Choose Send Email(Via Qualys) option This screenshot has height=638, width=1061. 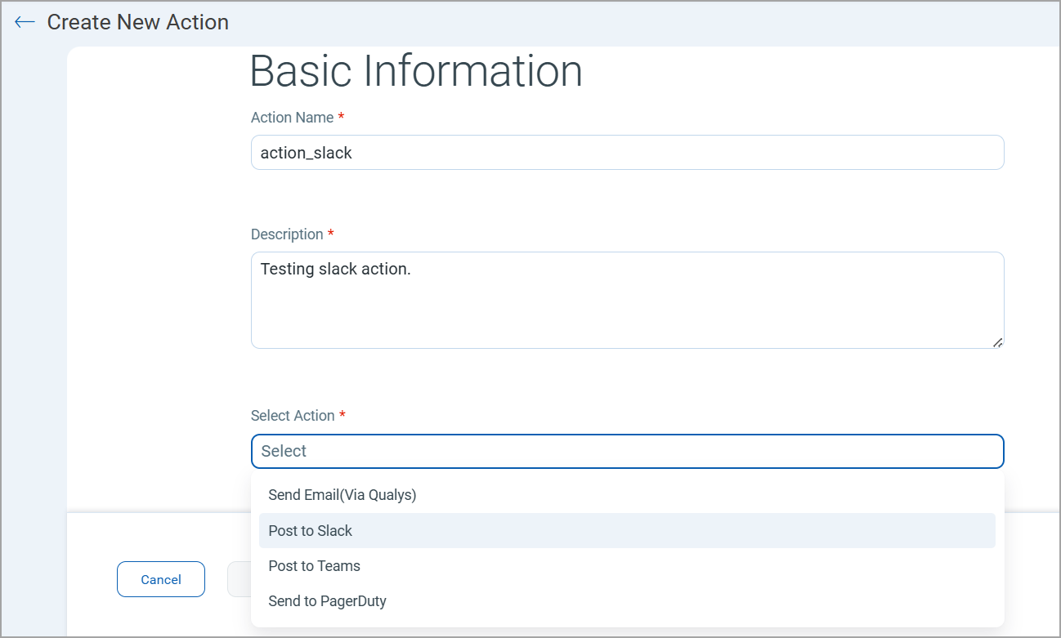point(342,495)
